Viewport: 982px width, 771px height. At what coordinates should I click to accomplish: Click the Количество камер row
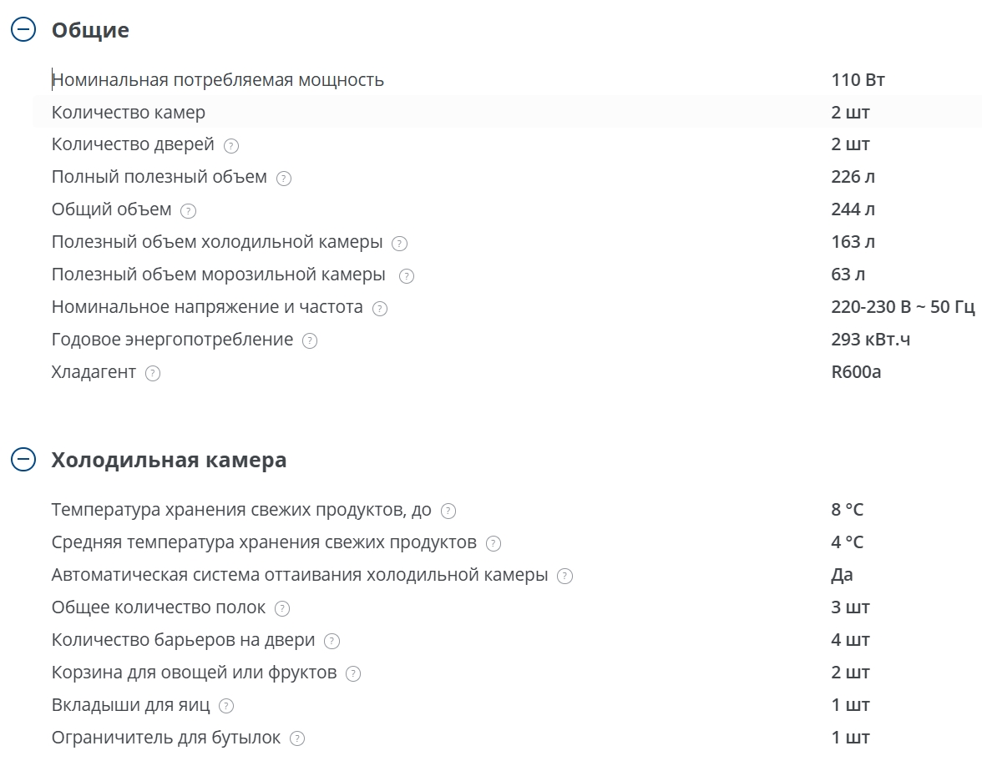coord(508,112)
